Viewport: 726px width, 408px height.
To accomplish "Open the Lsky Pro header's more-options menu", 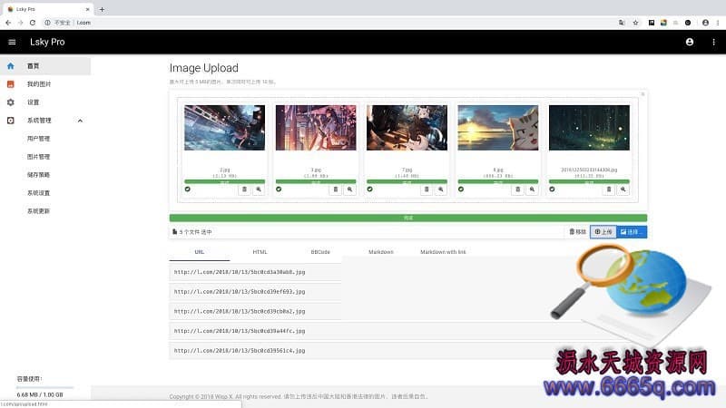I will [713, 42].
